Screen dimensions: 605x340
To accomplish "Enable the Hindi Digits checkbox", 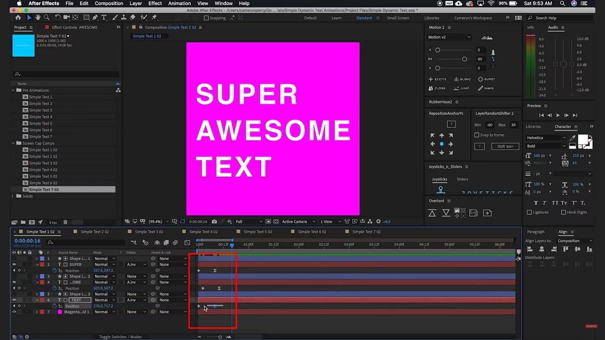I will coord(563,212).
